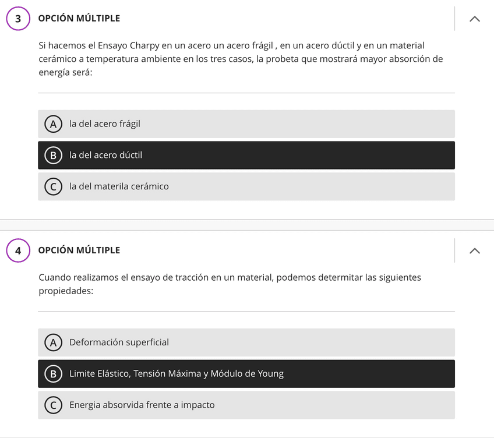Pick the answer text 'Deformación superficial'

(x=119, y=342)
